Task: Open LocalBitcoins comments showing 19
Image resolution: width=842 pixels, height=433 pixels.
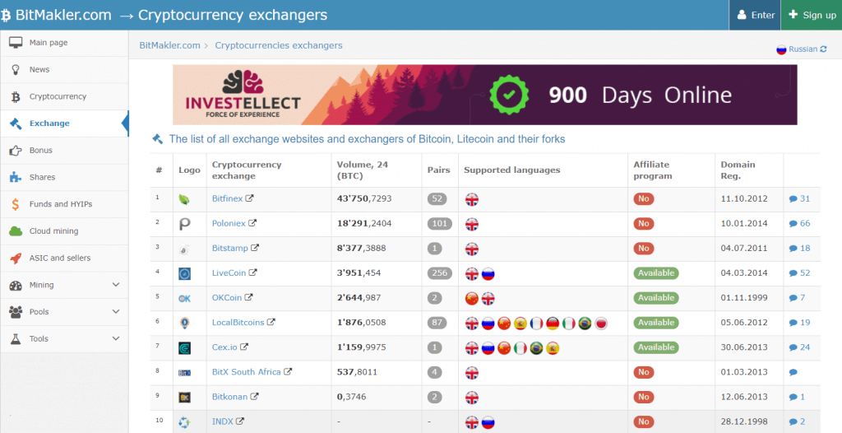Action: [x=799, y=322]
